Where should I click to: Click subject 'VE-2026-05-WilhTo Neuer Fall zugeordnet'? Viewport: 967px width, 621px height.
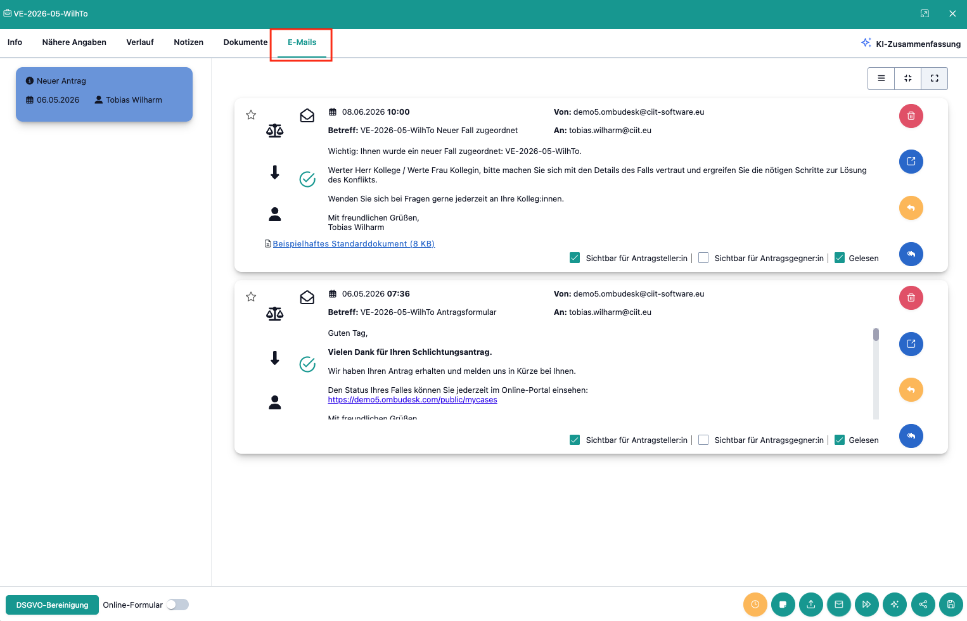439,131
